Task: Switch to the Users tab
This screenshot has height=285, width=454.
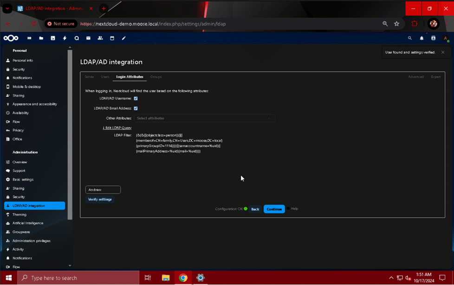Action: coord(105,77)
